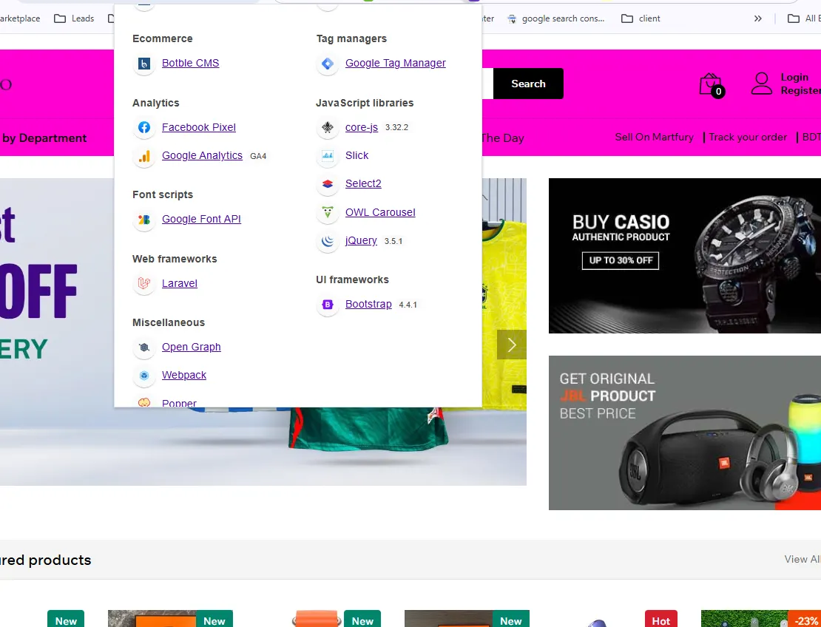The image size is (821, 627).
Task: Click the jQuery logo icon
Action: pyautogui.click(x=328, y=241)
